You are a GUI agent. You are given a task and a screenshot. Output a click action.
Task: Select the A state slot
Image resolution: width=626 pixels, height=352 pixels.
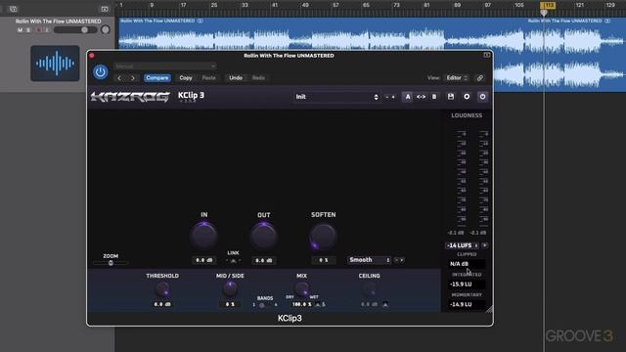(x=408, y=97)
